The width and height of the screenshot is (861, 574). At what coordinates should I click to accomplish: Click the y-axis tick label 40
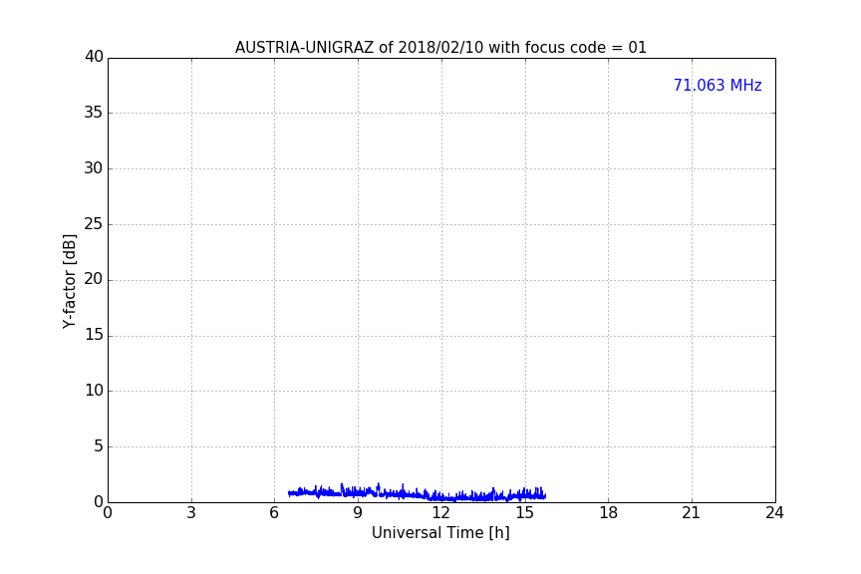[94, 57]
